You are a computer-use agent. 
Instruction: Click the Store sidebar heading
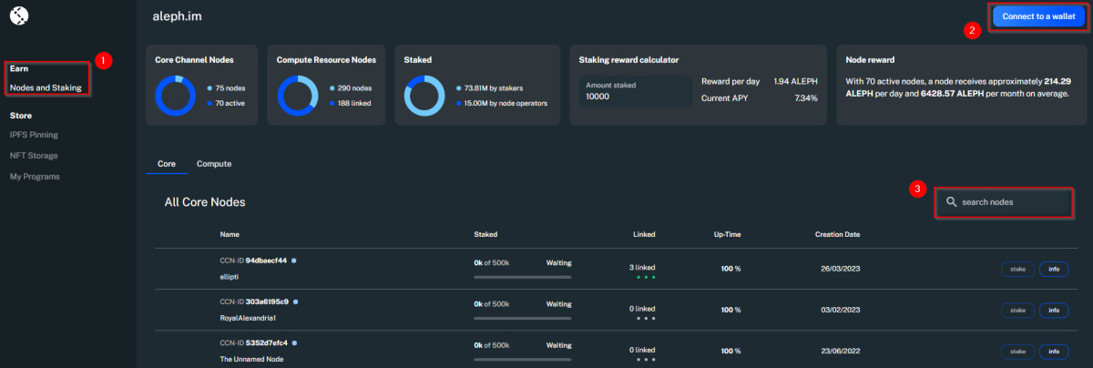pyautogui.click(x=21, y=116)
